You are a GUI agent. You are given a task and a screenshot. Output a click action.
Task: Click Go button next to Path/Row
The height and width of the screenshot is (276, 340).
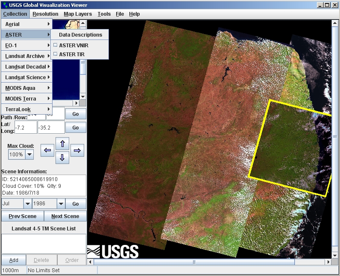point(76,114)
